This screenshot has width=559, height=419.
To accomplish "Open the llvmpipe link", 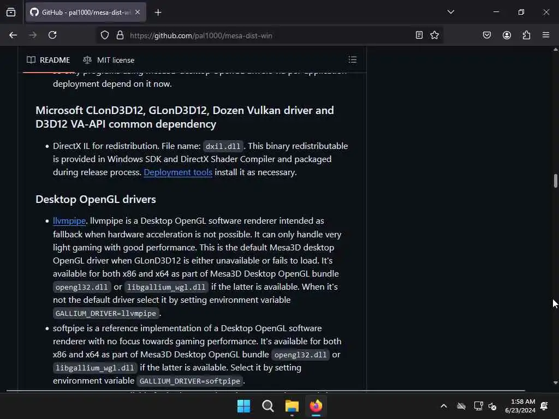I will point(69,221).
